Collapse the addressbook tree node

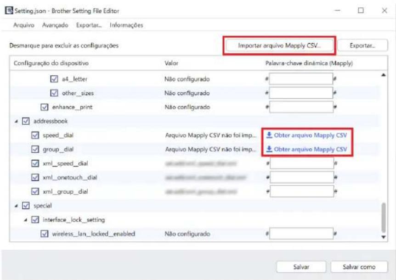tap(16, 121)
